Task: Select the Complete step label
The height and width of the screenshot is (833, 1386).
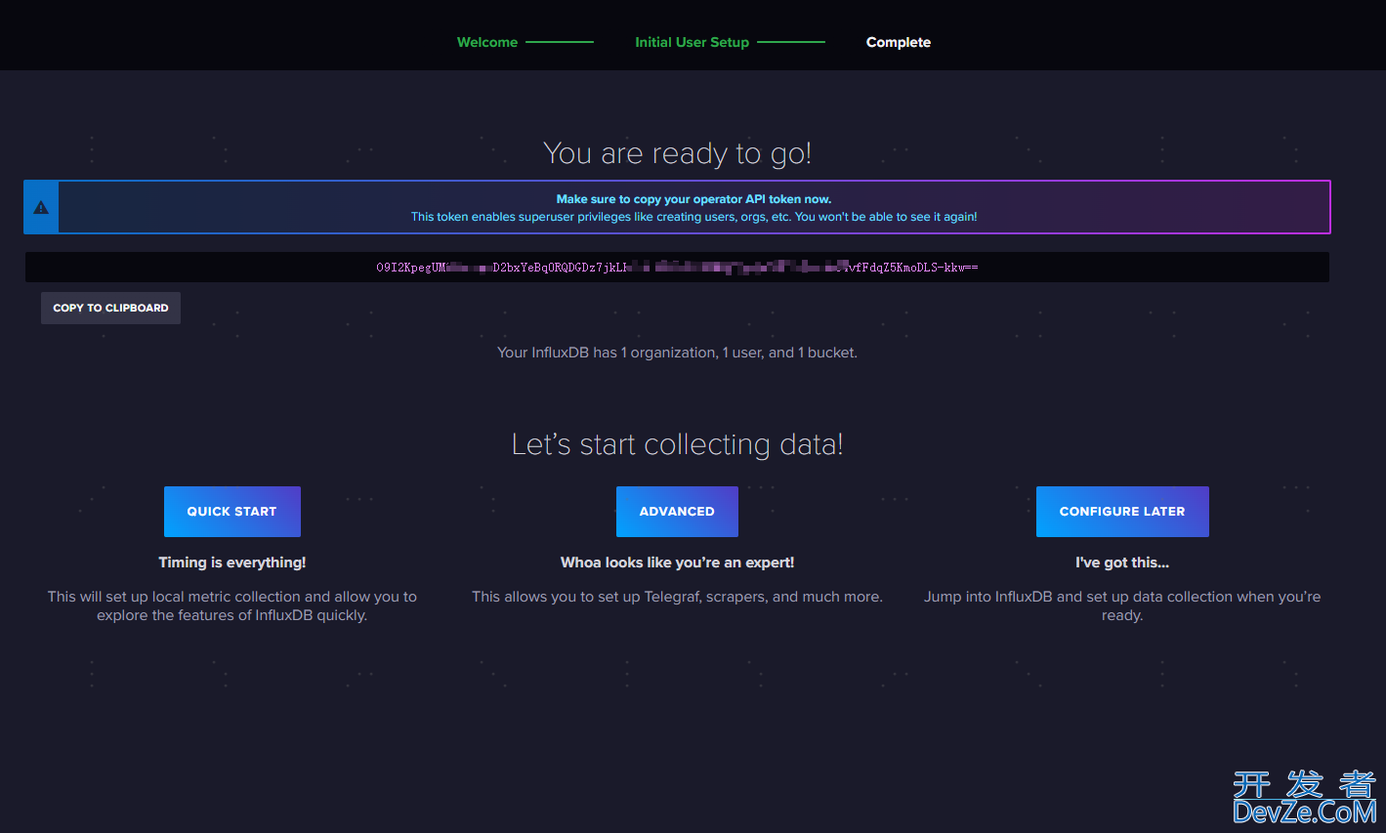Action: (x=899, y=42)
